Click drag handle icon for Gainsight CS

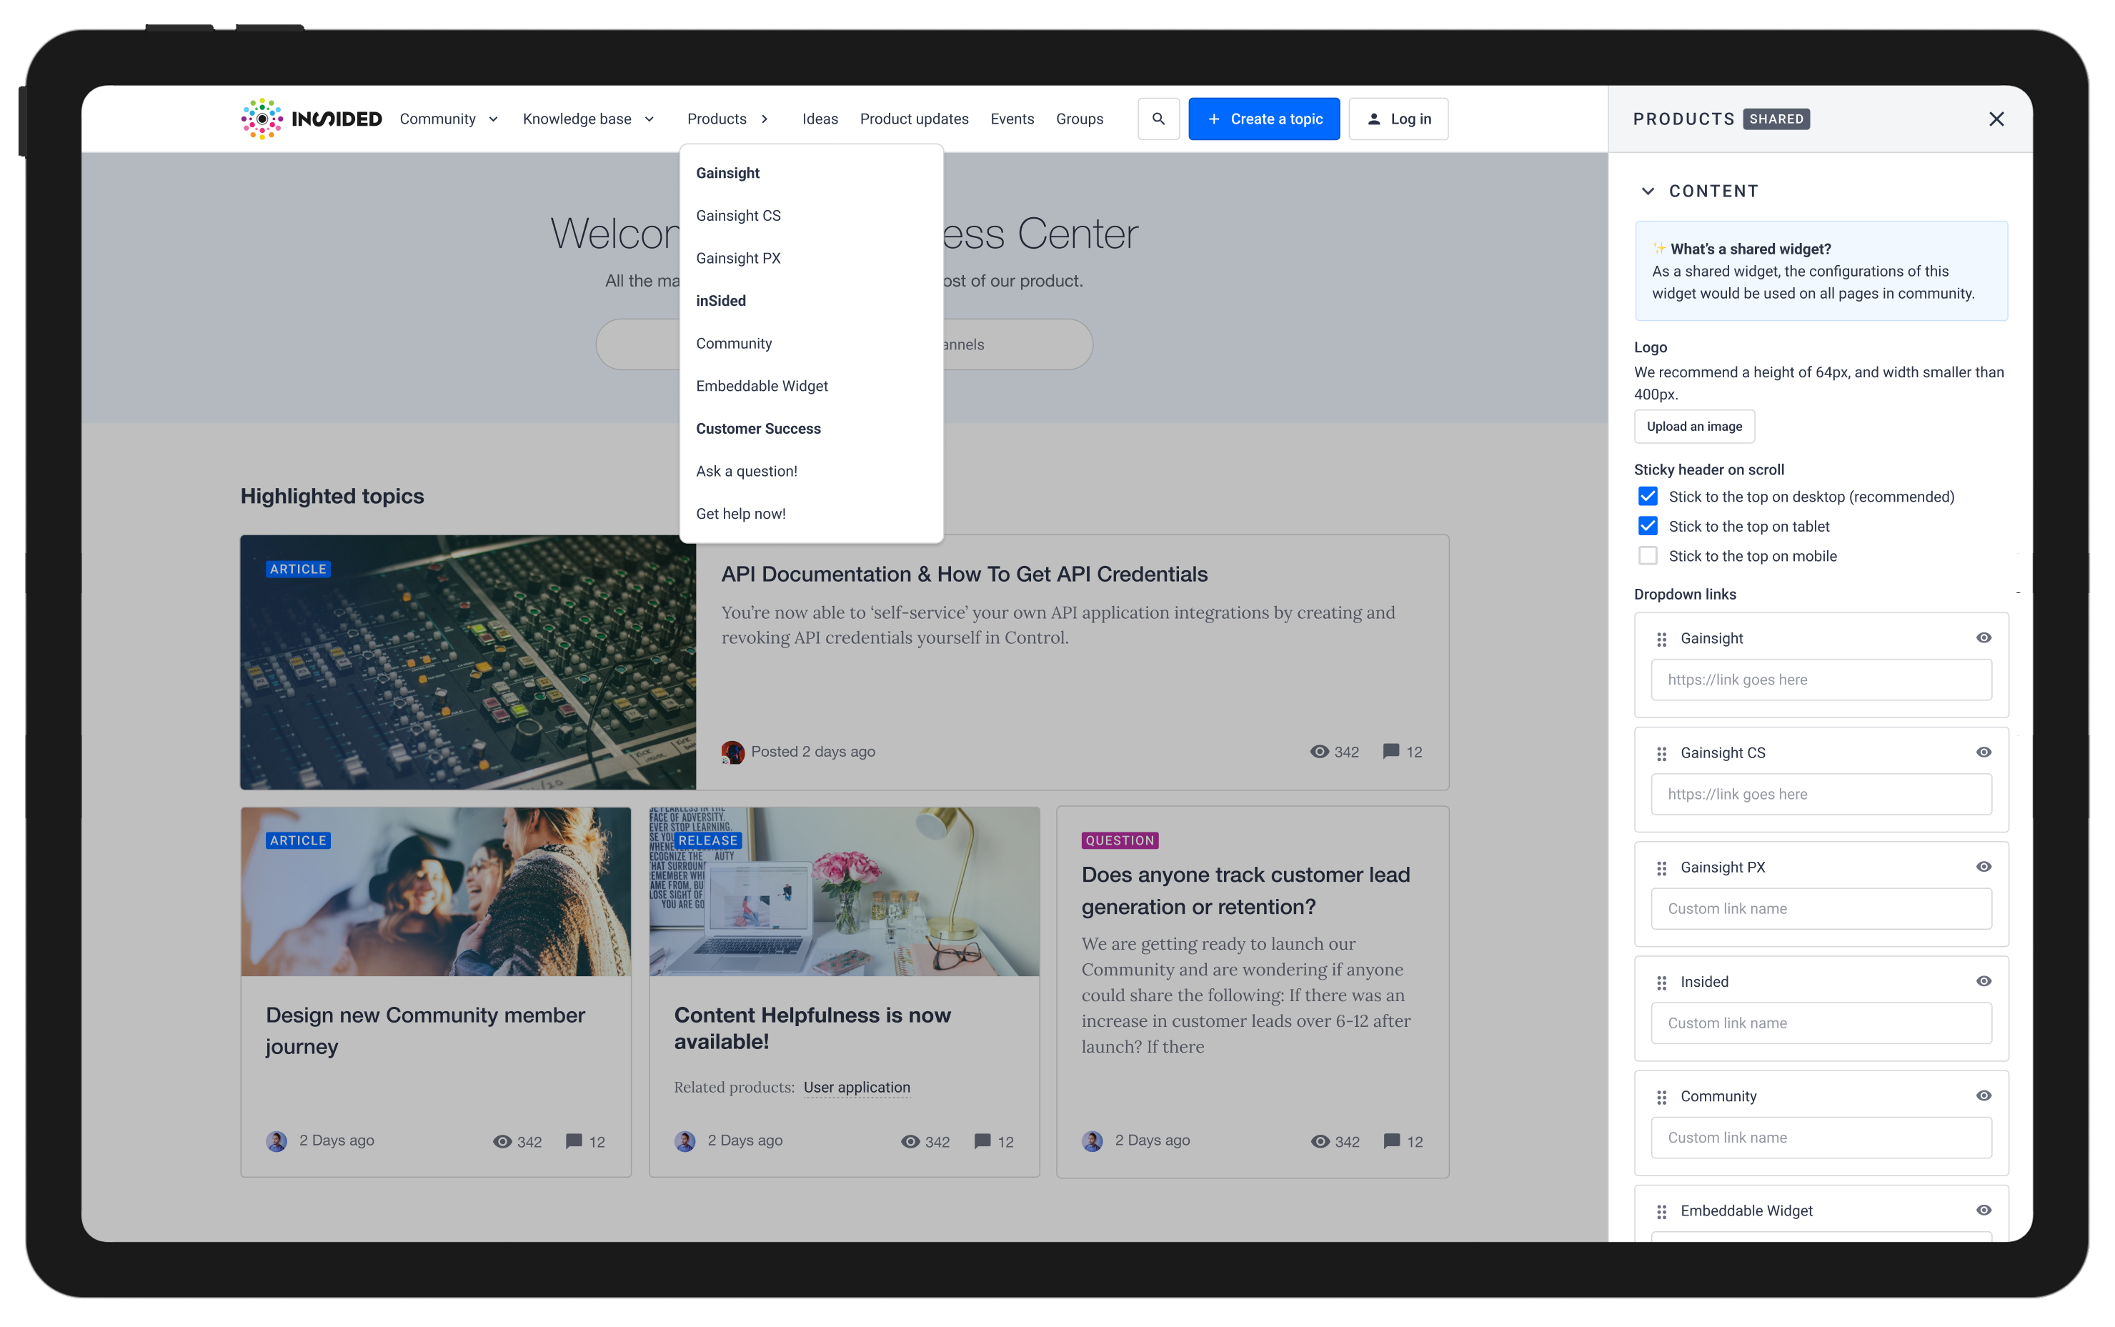[1661, 753]
